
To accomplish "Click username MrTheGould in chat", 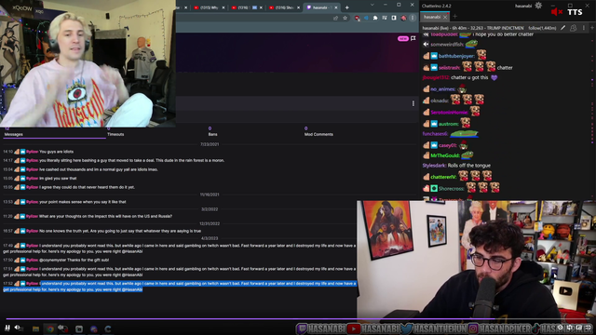I will [445, 155].
